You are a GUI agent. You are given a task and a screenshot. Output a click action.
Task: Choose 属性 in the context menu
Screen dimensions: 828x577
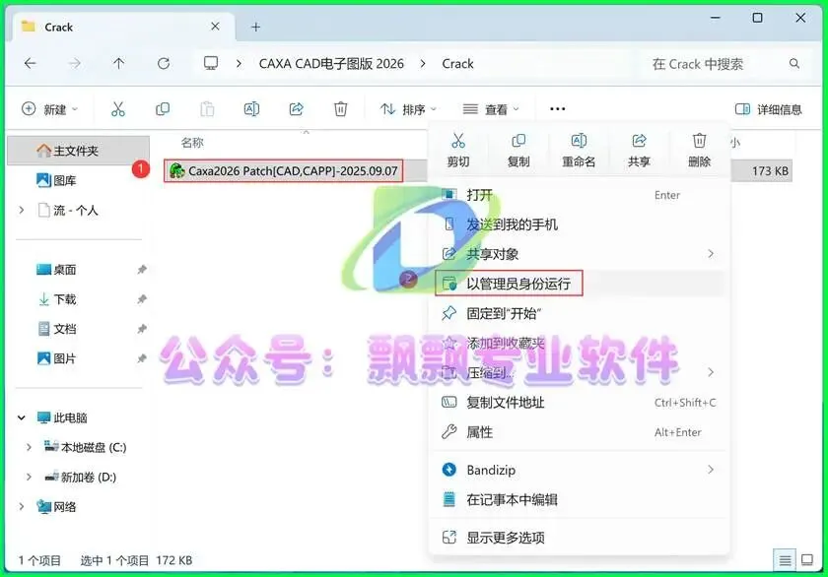point(580,432)
